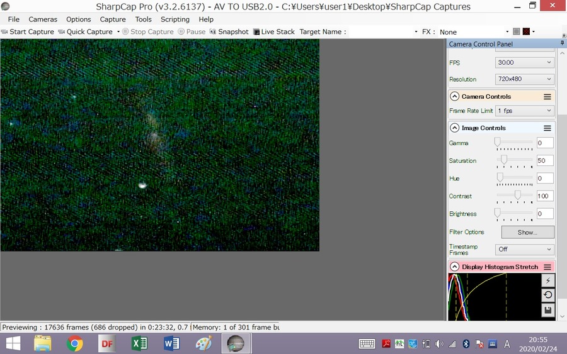567x354 pixels.
Task: Click the Camera Control Panel pin icon
Action: point(562,43)
